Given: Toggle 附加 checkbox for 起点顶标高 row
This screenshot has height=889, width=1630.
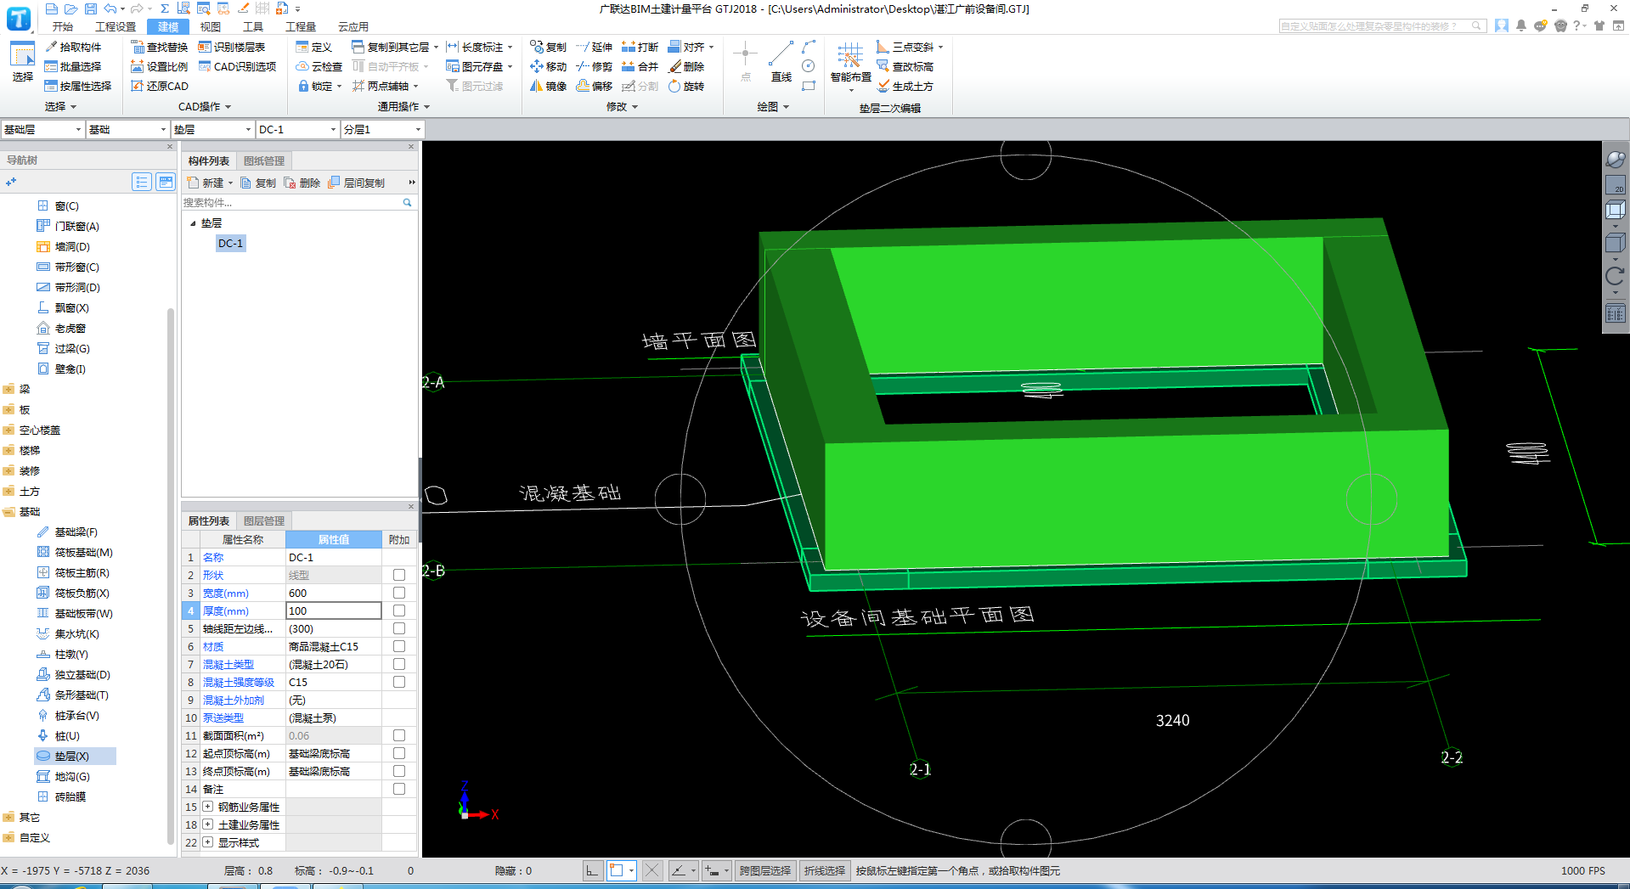Looking at the screenshot, I should [x=399, y=753].
